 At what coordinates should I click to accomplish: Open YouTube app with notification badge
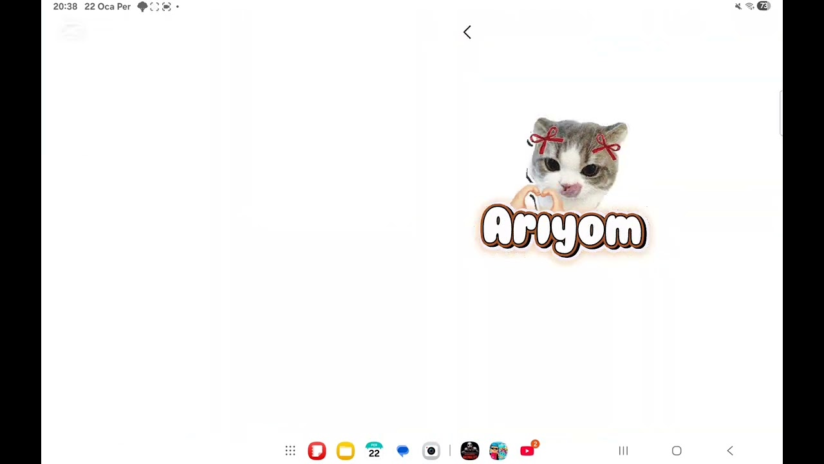(x=527, y=450)
